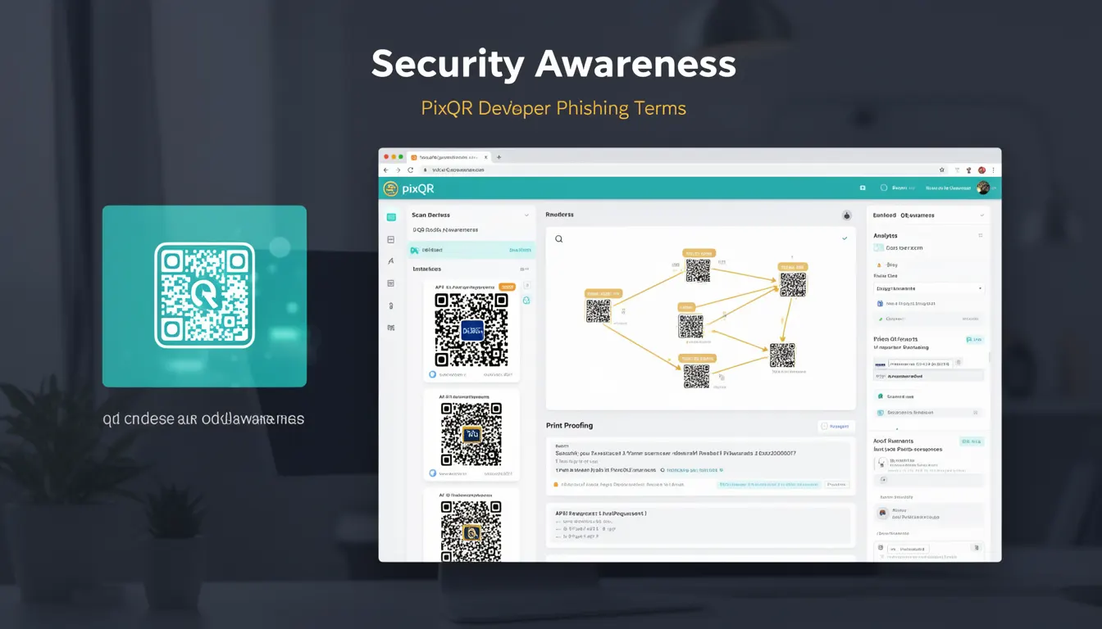Click the right panel vertical scrollbar
The height and width of the screenshot is (629, 1102).
pos(990,358)
